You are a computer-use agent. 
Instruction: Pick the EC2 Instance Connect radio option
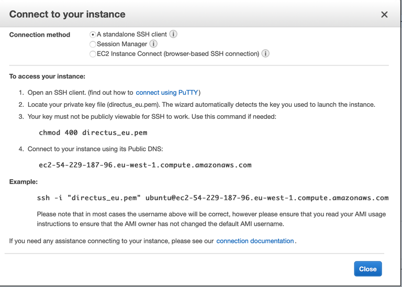click(x=93, y=54)
